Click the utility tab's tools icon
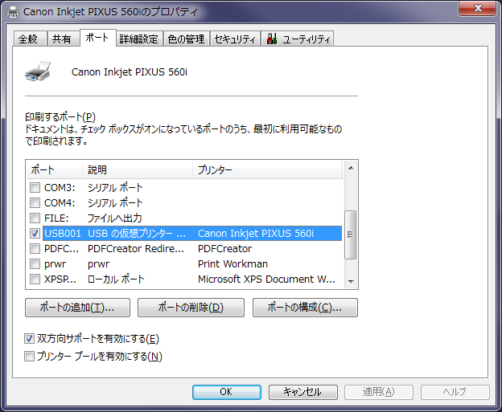The height and width of the screenshot is (412, 502). (x=272, y=39)
